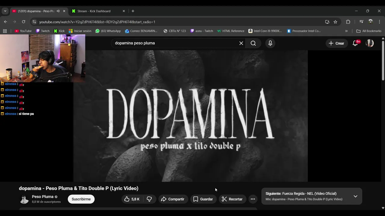Click the Peso Pluma channel name
Image resolution: width=385 pixels, height=216 pixels.
pos(43,197)
